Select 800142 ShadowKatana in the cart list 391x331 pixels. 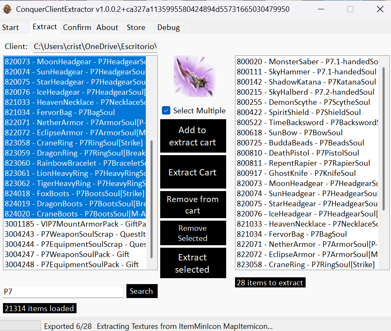(x=307, y=82)
